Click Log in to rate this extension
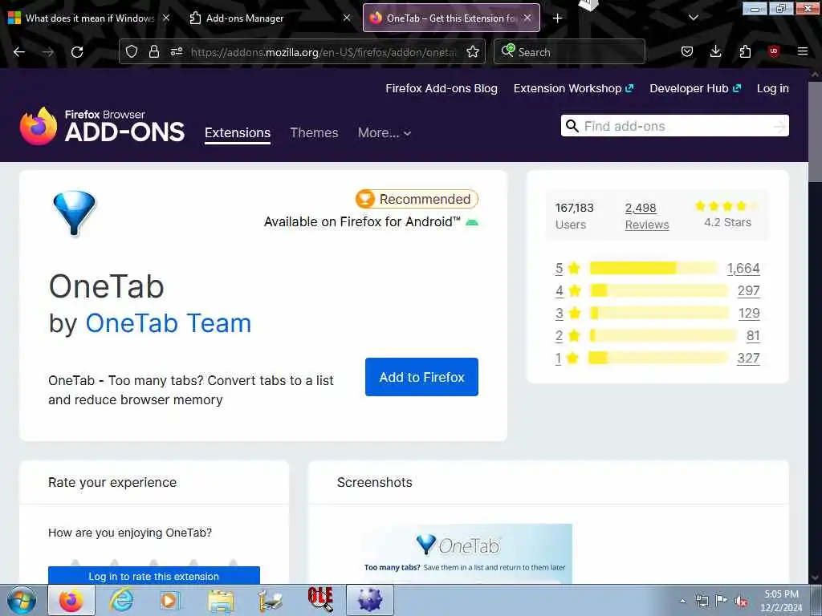Screen dimensions: 822x616 (x=153, y=576)
